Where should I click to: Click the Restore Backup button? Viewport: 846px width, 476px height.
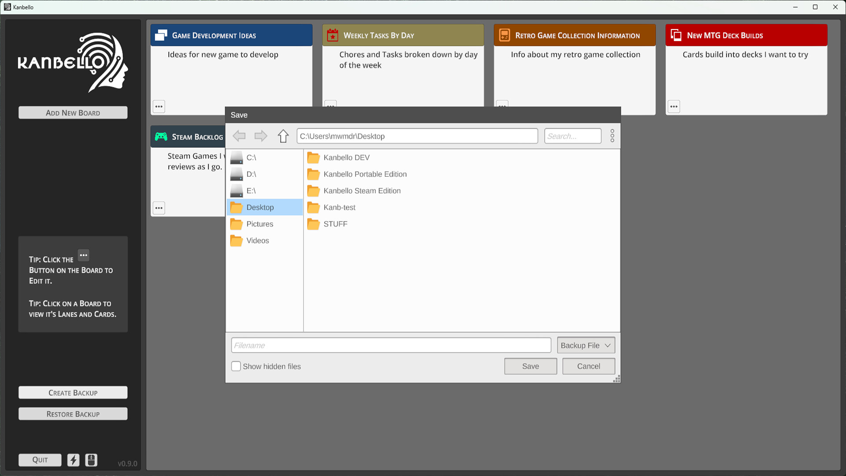tap(73, 413)
